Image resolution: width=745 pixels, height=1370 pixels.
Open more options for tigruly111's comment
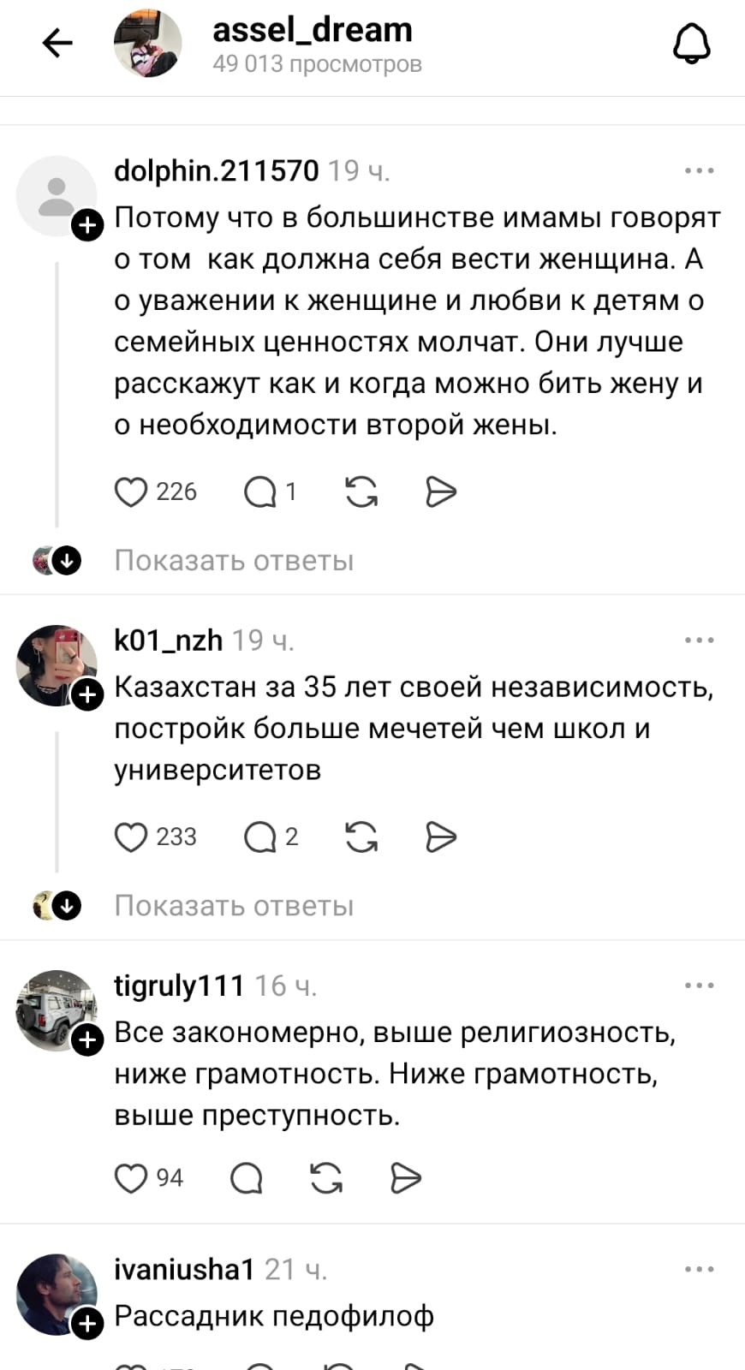699,986
